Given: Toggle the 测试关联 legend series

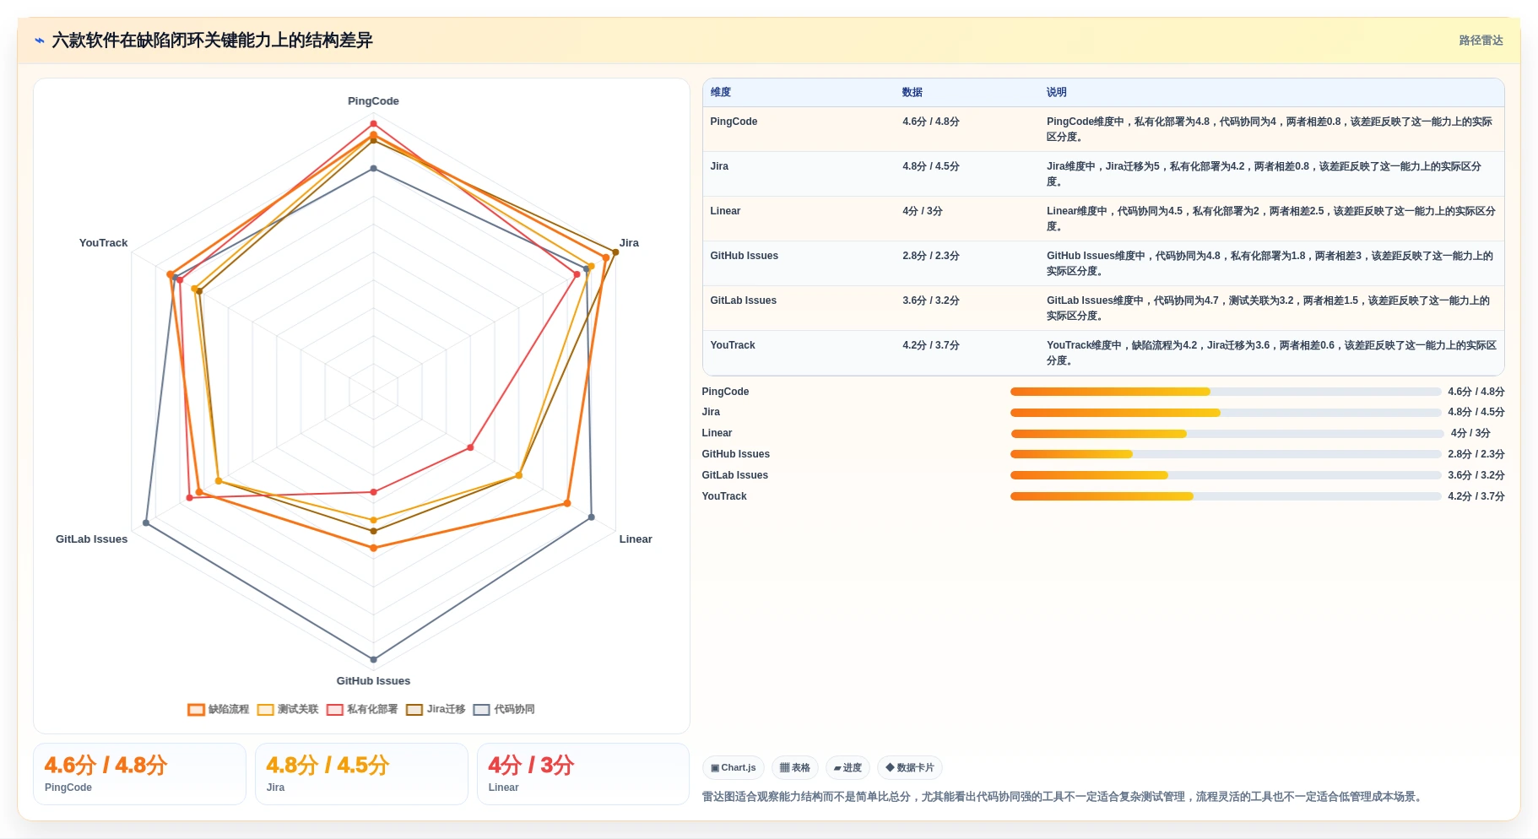Looking at the screenshot, I should pyautogui.click(x=288, y=709).
